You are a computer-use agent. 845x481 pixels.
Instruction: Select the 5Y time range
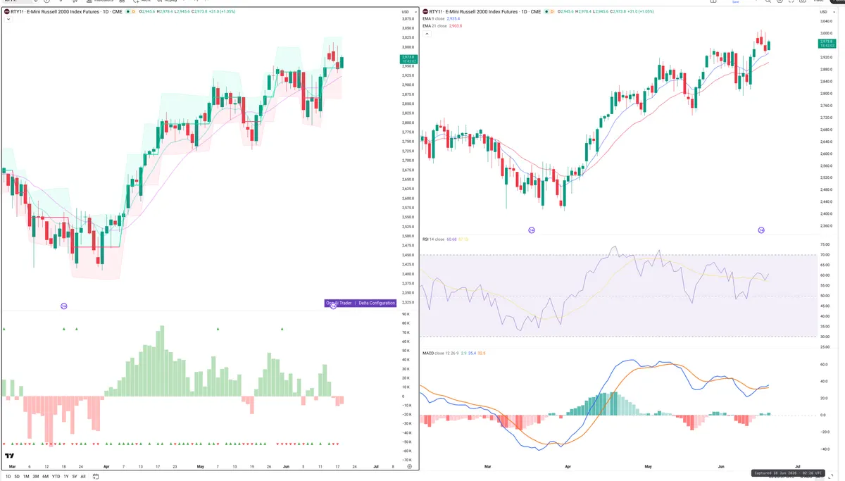(75, 477)
